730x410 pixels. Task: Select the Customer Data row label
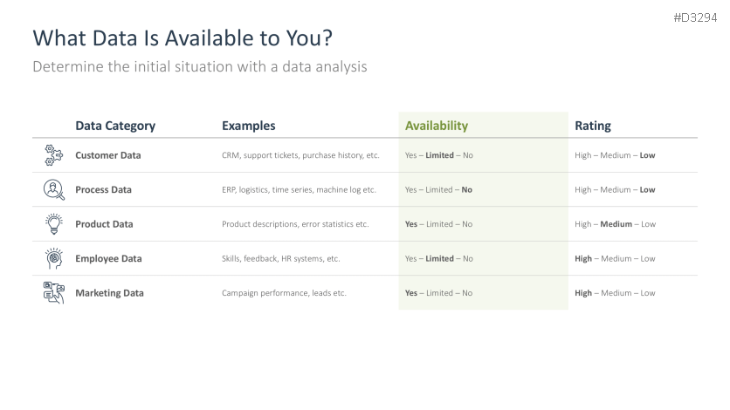(107, 155)
